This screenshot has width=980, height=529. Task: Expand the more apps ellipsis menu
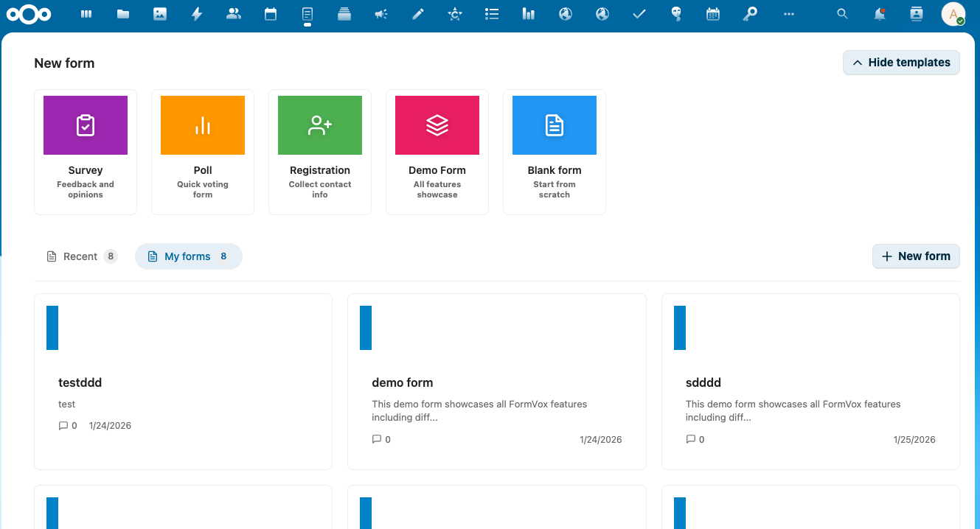[789, 14]
